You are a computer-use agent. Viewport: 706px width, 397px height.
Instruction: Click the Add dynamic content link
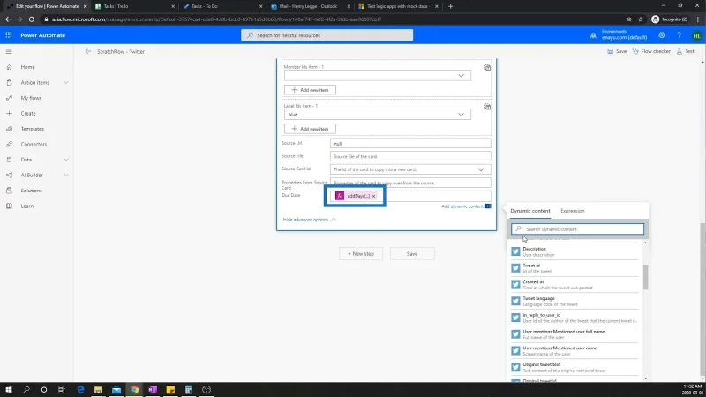(462, 206)
